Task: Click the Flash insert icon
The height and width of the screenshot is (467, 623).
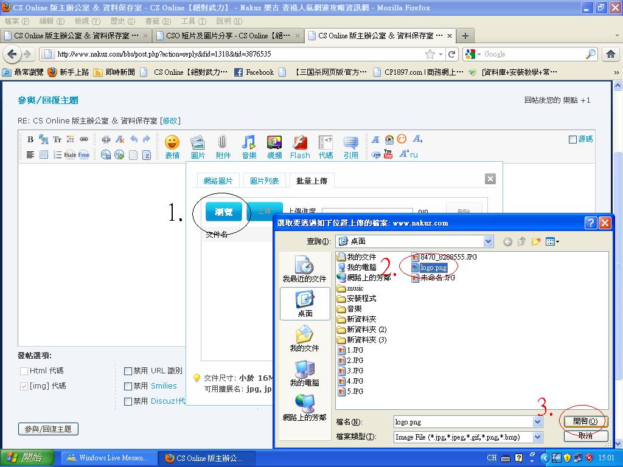Action: (300, 147)
